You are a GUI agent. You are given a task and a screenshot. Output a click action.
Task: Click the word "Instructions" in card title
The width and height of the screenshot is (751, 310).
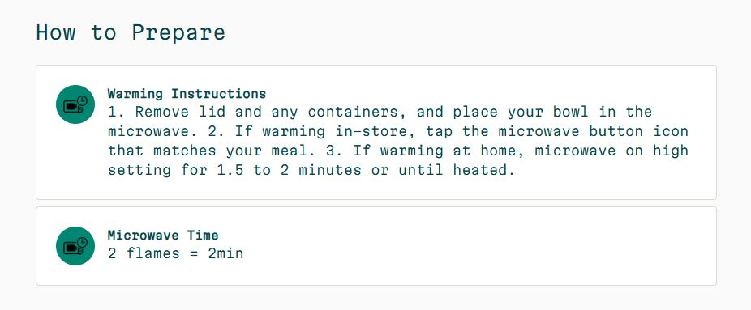point(219,93)
